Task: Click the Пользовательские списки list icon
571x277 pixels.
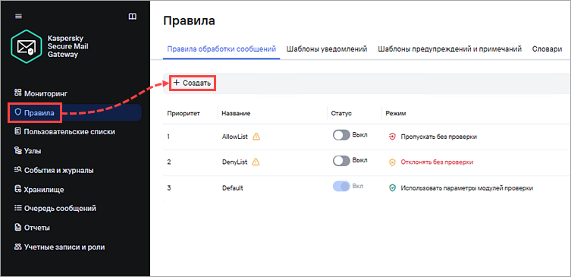Action: [17, 131]
